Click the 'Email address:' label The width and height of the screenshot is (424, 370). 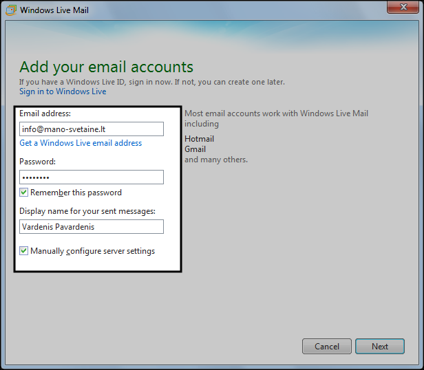(x=45, y=113)
